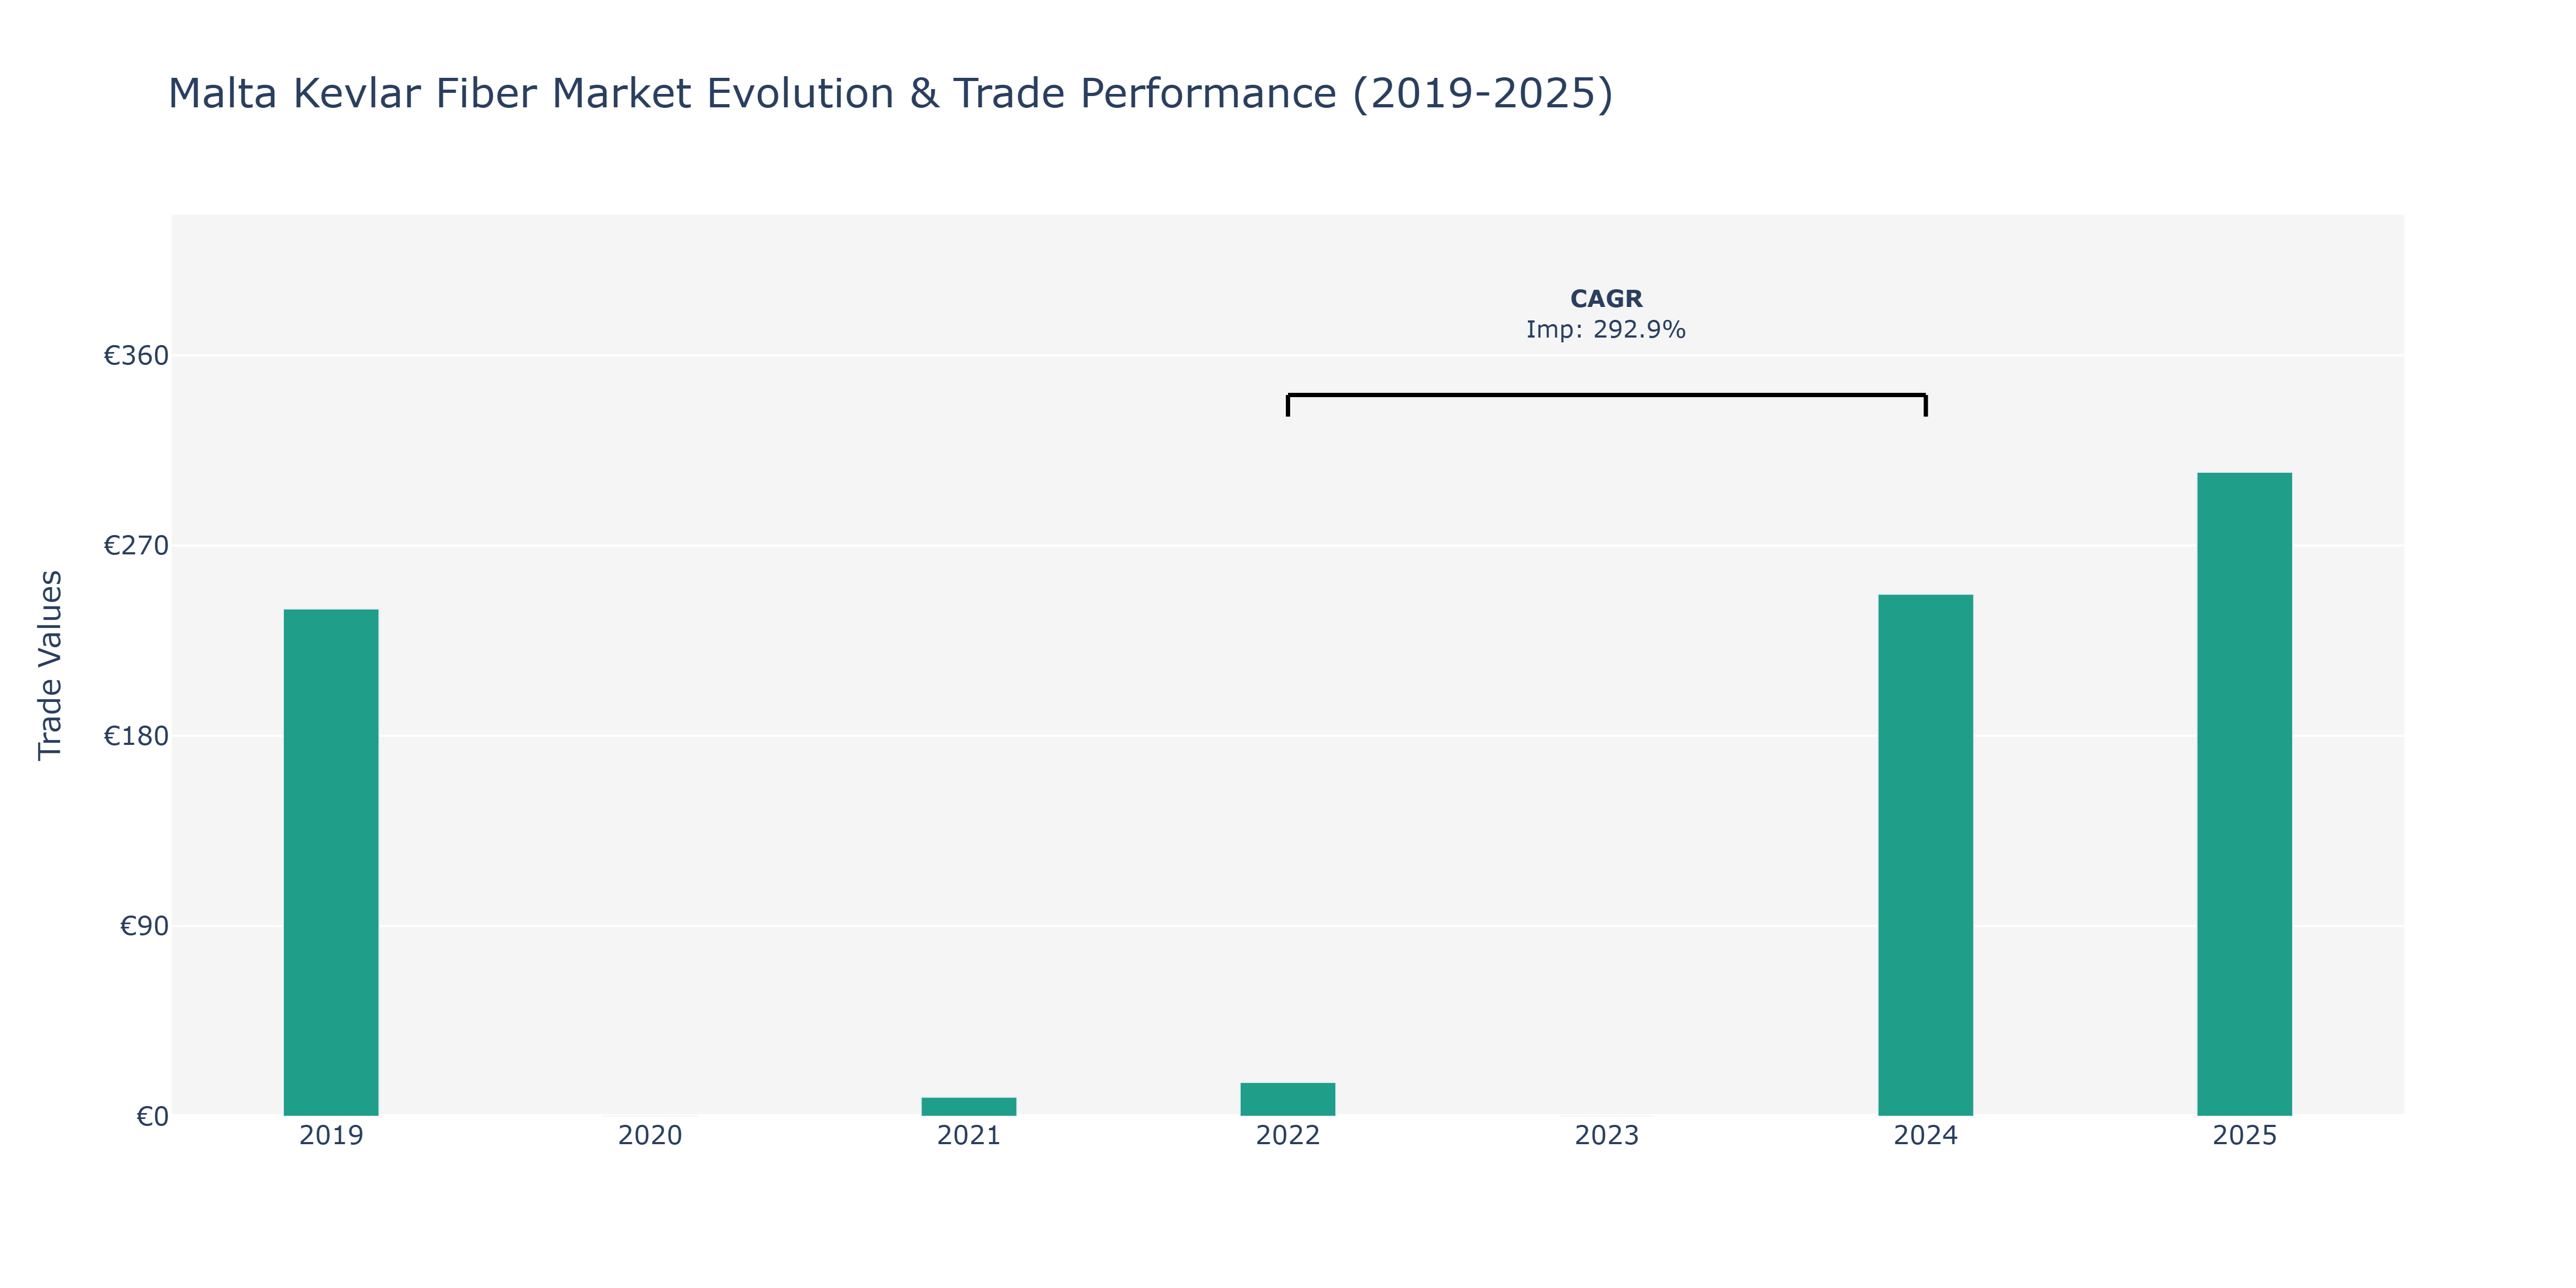Click the 'CAGR' annotation label
The image size is (2576, 1288).
1606,299
